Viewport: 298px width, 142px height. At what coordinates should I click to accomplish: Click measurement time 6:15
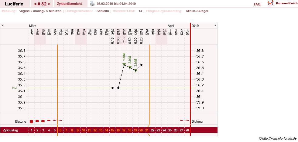[x=112, y=41]
